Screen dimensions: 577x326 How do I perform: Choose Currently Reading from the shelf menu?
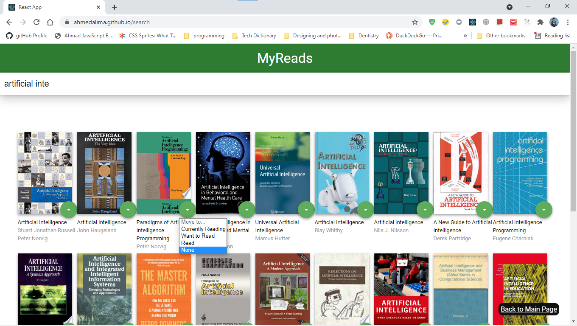click(203, 229)
